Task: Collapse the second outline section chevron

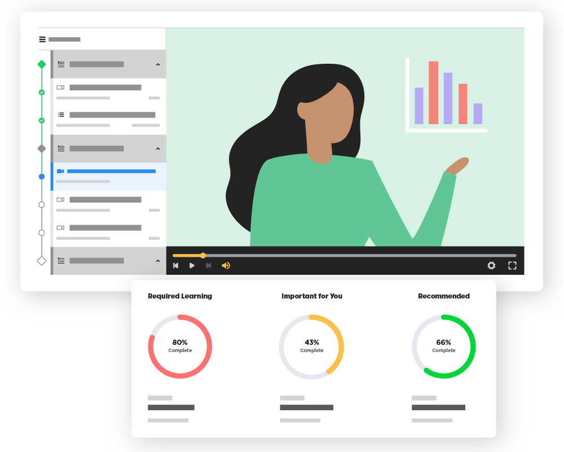Action: [158, 148]
